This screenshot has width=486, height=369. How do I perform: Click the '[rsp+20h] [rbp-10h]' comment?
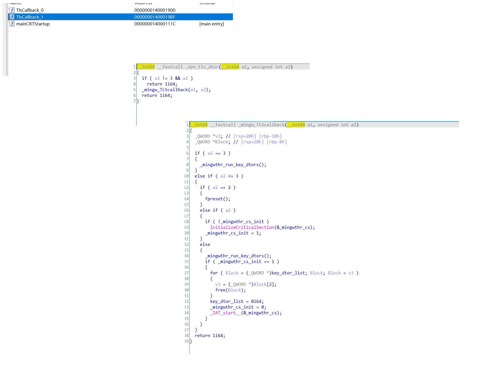coord(257,136)
